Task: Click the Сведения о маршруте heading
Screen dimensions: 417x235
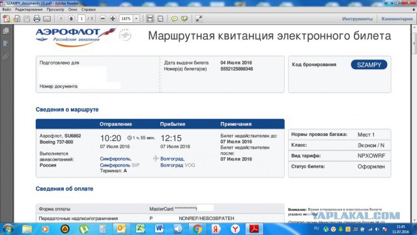Action: [67, 110]
